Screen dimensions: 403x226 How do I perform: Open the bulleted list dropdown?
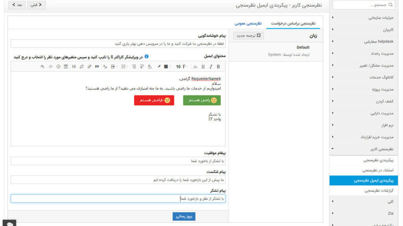(x=124, y=66)
